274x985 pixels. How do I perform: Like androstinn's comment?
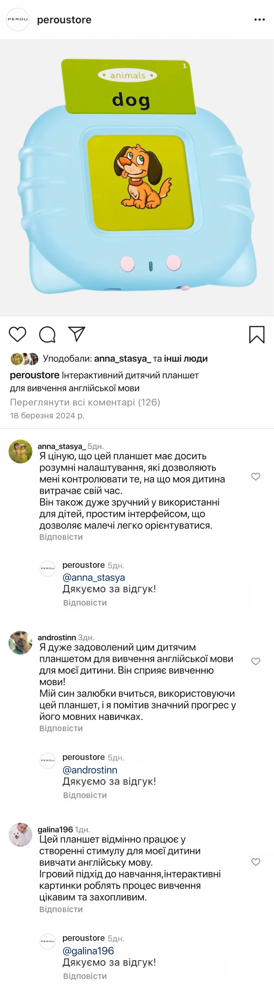coord(256,661)
